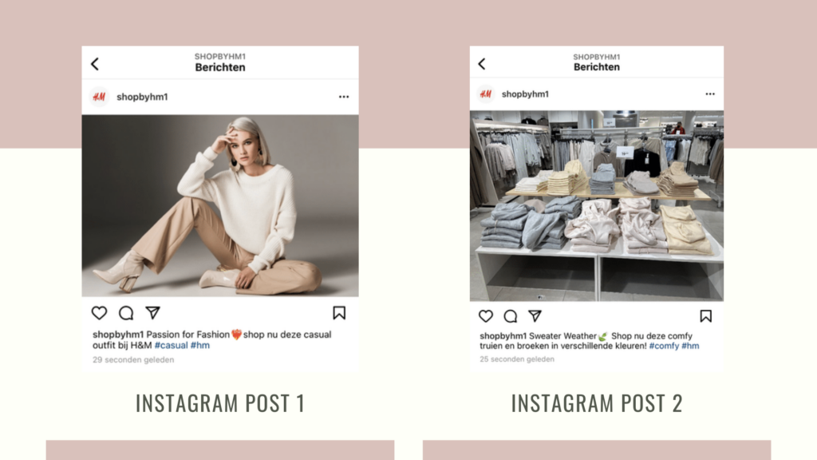This screenshot has height=460, width=817.
Task: Open H&M profile avatar in post 2
Action: 486,94
